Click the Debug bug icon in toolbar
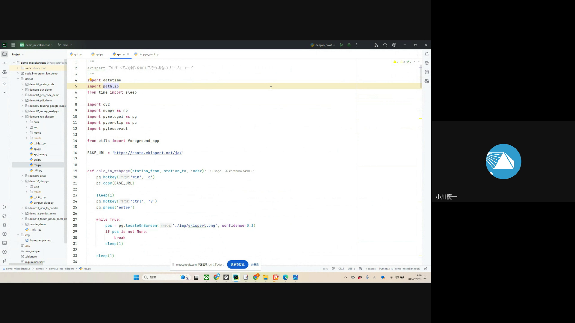 pos(349,45)
